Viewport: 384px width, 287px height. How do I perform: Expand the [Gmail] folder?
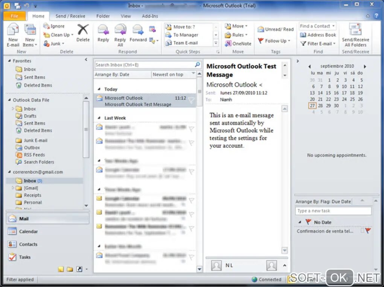(13, 188)
